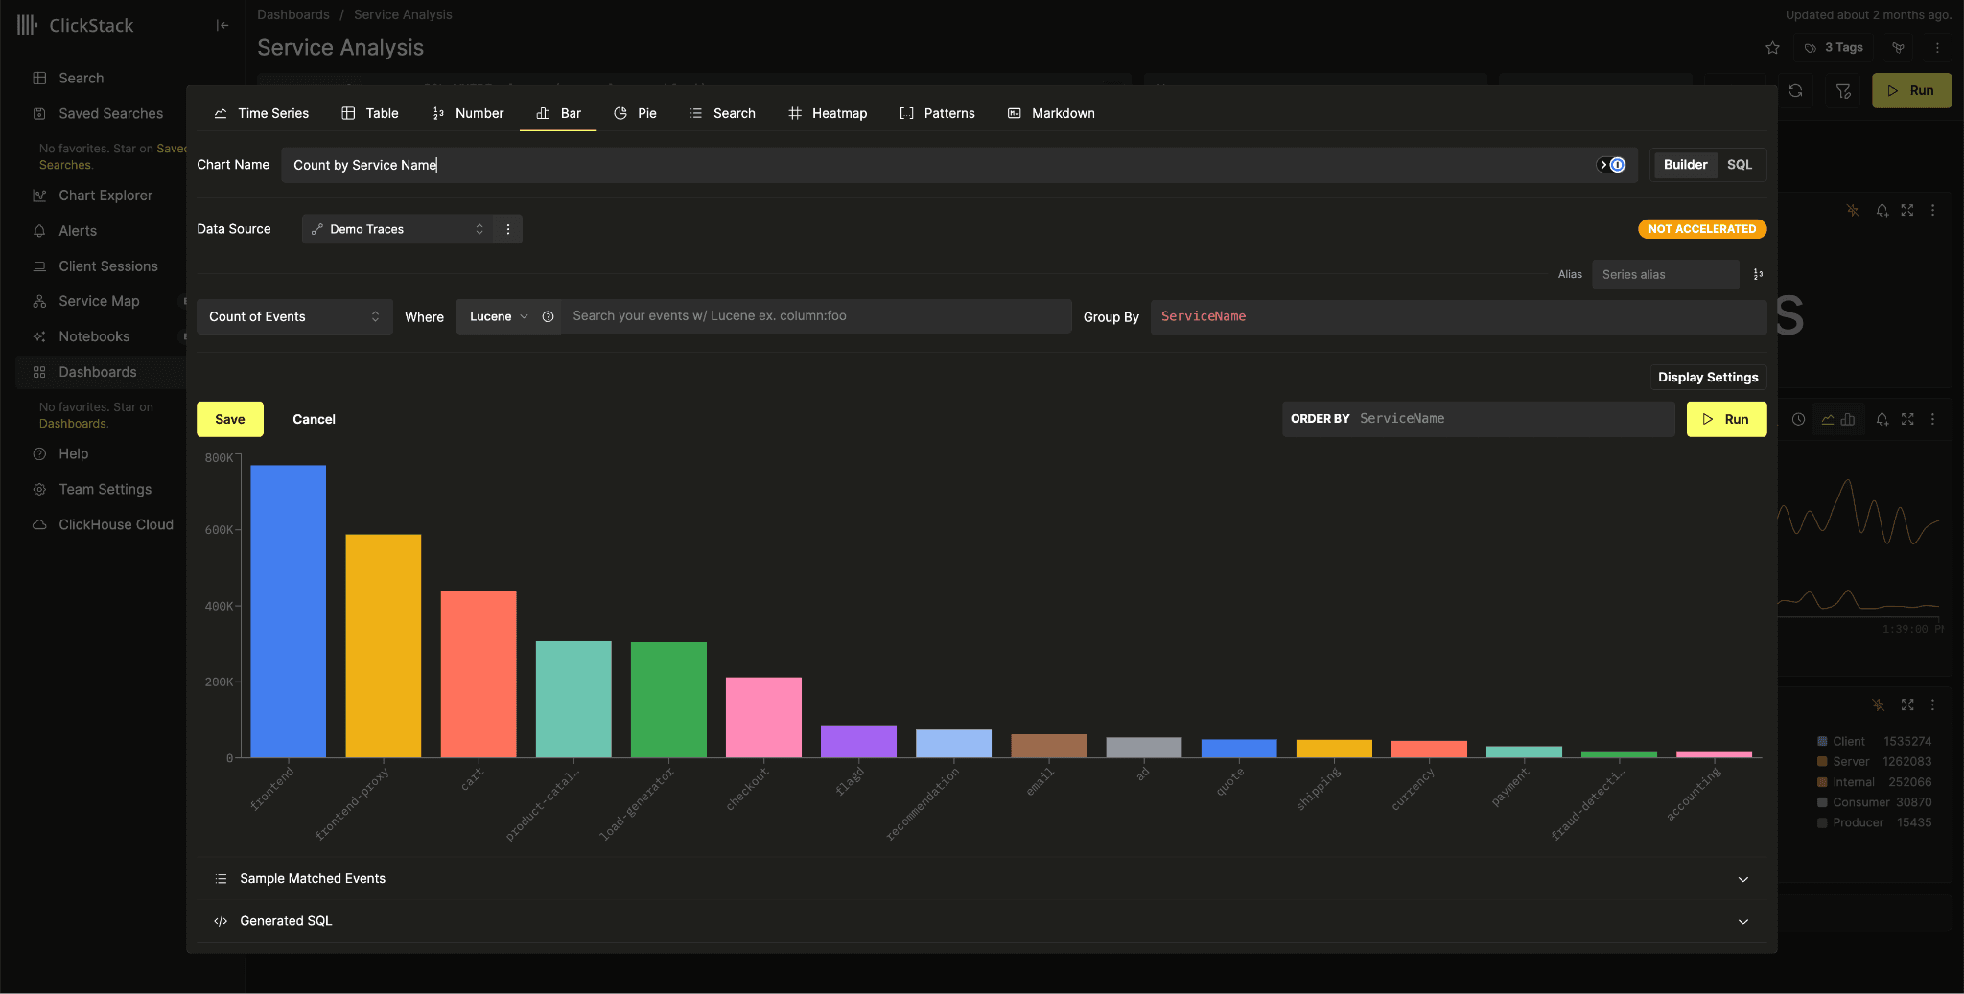This screenshot has width=1964, height=994.
Task: Switch to the Search tab in chart editor
Action: pos(722,113)
